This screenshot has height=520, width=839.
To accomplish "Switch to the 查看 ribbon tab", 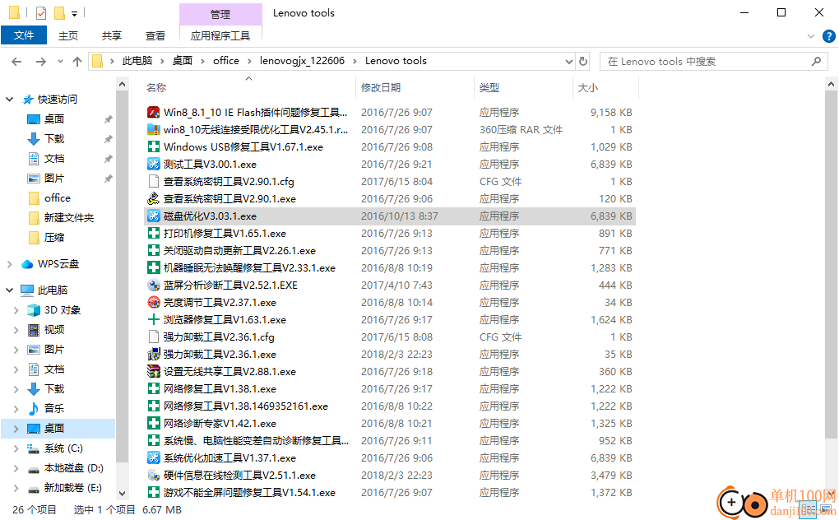I will point(155,35).
